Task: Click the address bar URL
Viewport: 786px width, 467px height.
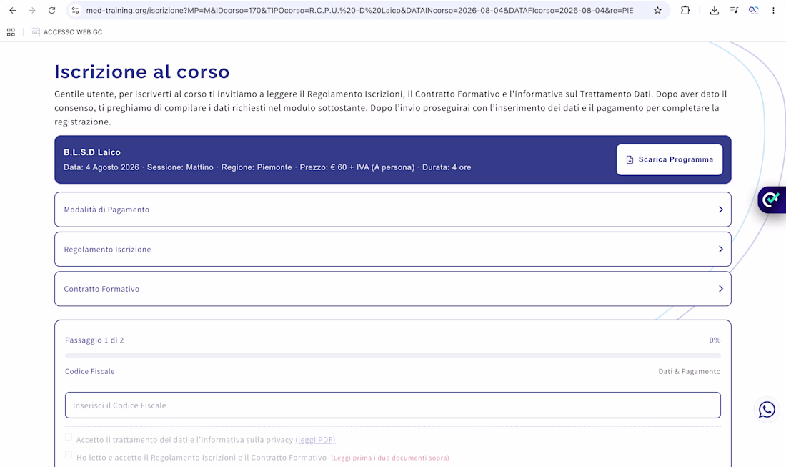Action: click(x=359, y=10)
